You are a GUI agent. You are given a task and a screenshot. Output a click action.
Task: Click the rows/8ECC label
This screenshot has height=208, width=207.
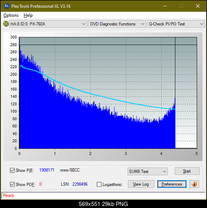[70, 170]
